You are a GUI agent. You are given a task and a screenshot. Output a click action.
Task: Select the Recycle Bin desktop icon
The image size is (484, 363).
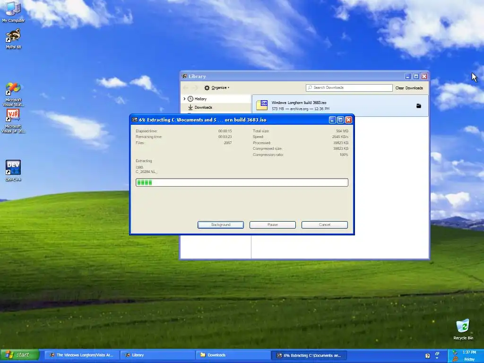coord(463,329)
